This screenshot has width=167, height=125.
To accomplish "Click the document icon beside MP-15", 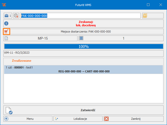I will pyautogui.click(x=7, y=38).
